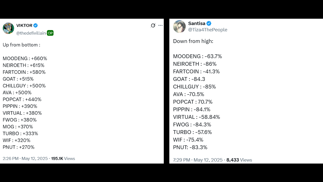Click the 195.1K Views count
323x182 pixels.
pyautogui.click(x=63, y=158)
